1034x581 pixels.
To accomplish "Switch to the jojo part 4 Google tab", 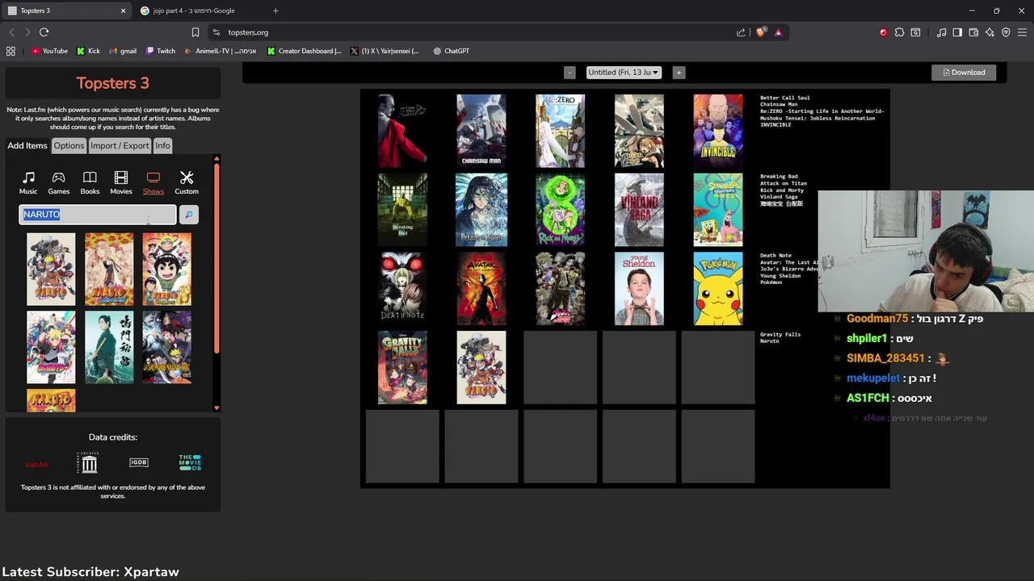I will pos(198,10).
